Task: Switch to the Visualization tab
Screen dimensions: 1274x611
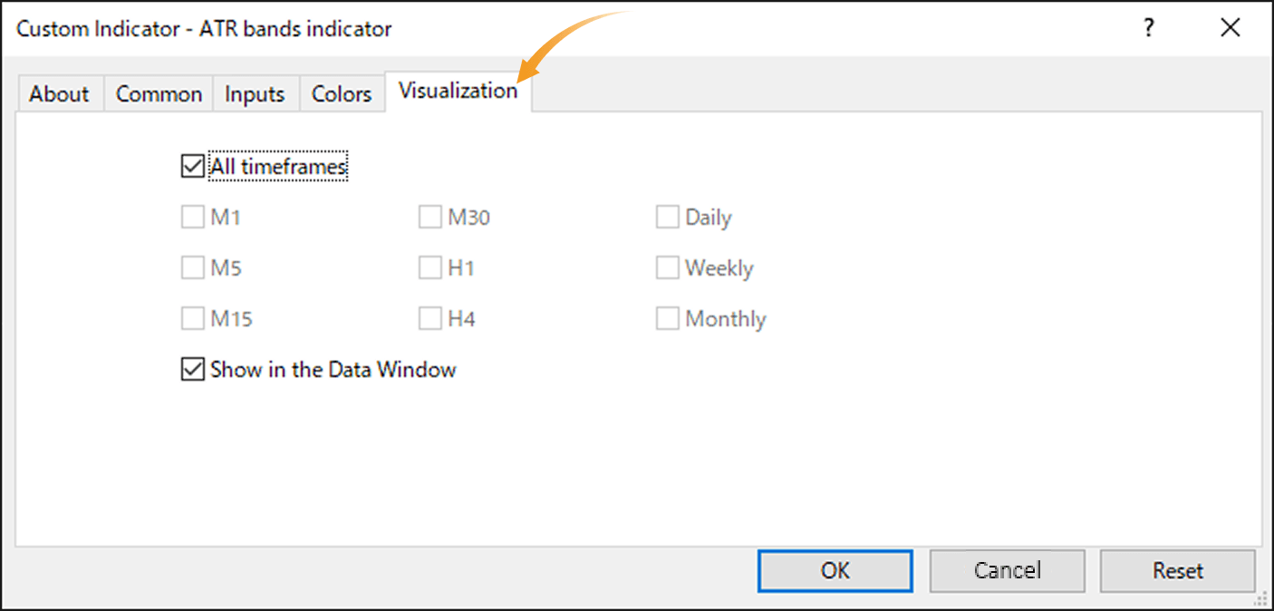Action: [458, 91]
